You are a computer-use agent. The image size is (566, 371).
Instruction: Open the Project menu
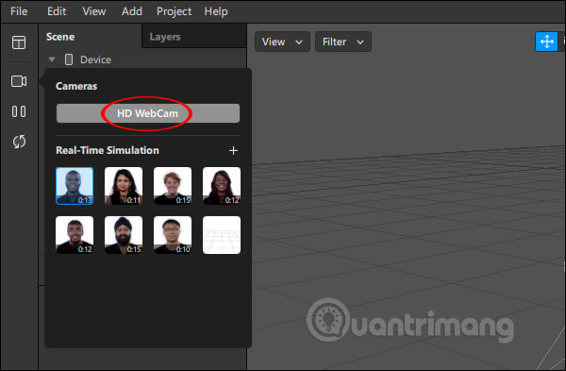[x=174, y=11]
